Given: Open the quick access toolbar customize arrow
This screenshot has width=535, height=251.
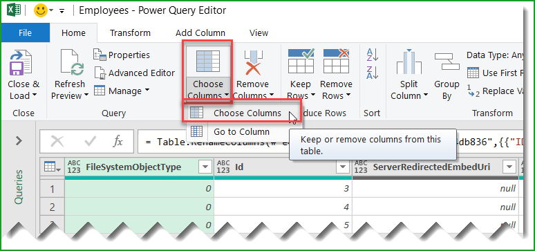Looking at the screenshot, I should point(62,11).
